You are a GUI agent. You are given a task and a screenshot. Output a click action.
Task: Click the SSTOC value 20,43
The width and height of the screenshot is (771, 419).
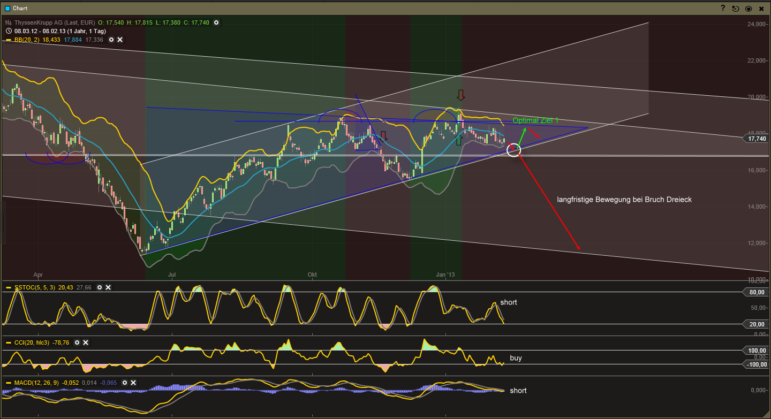(66, 287)
